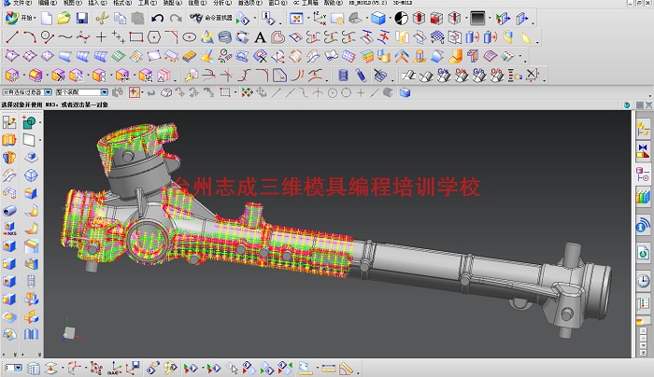
Task: Select the Polygon curve tool
Action: tap(154, 37)
